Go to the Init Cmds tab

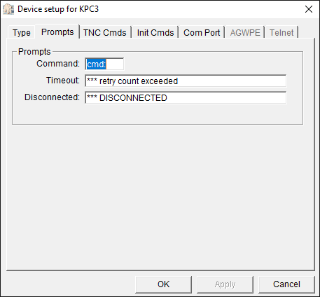point(155,32)
